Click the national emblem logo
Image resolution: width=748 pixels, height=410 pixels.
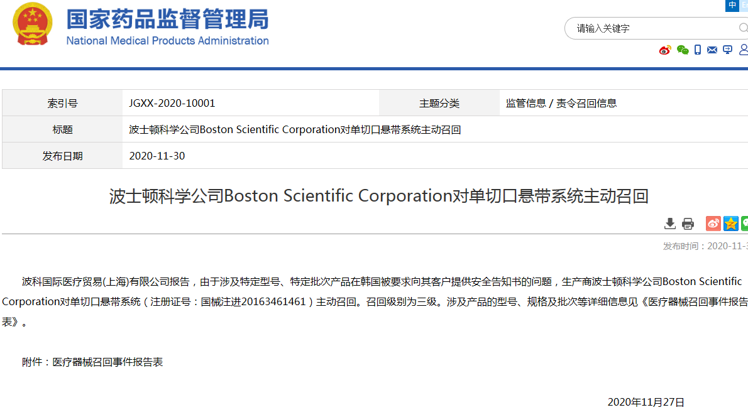[x=33, y=24]
